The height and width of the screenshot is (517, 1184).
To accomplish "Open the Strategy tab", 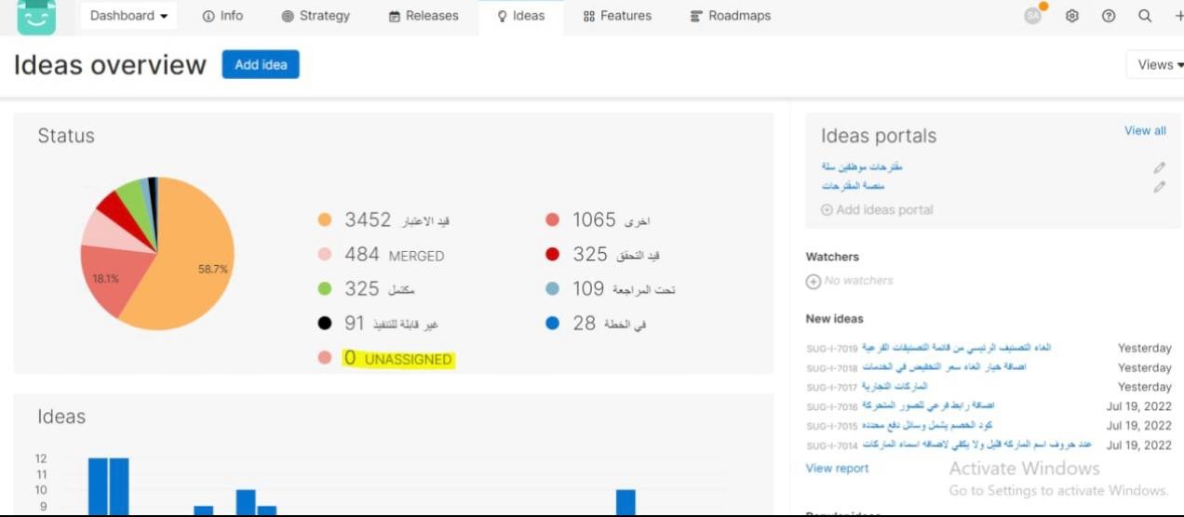I will pyautogui.click(x=316, y=16).
